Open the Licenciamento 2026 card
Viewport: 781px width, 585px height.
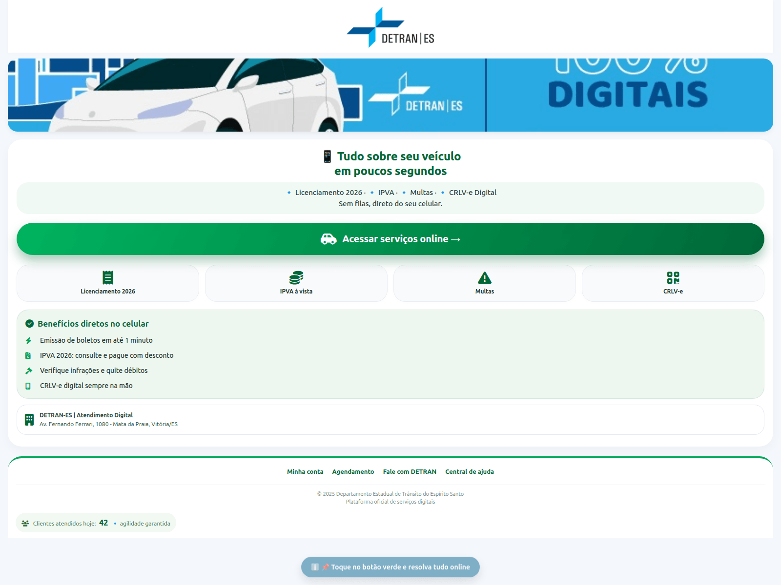[108, 283]
